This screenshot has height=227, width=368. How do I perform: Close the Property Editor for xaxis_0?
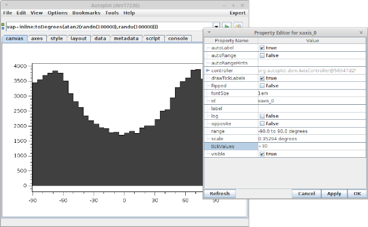(361, 33)
